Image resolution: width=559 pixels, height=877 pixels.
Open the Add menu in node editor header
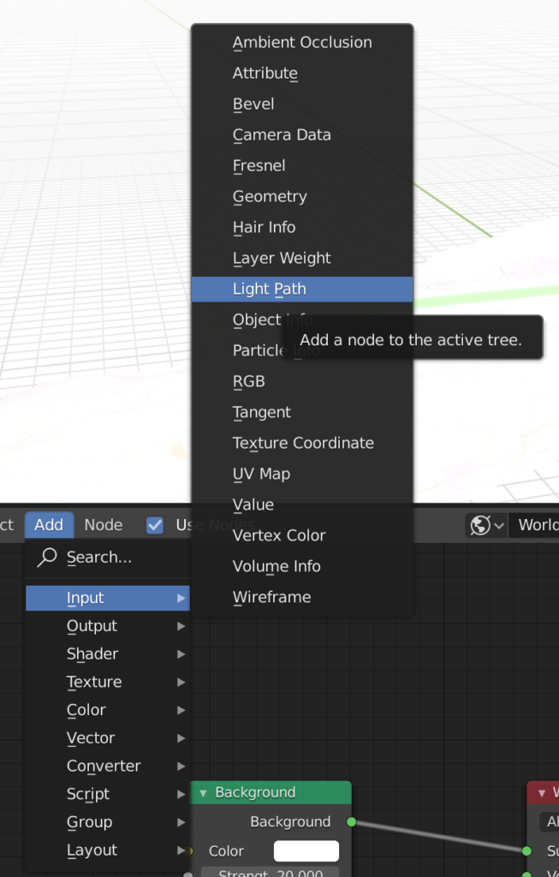pyautogui.click(x=49, y=525)
